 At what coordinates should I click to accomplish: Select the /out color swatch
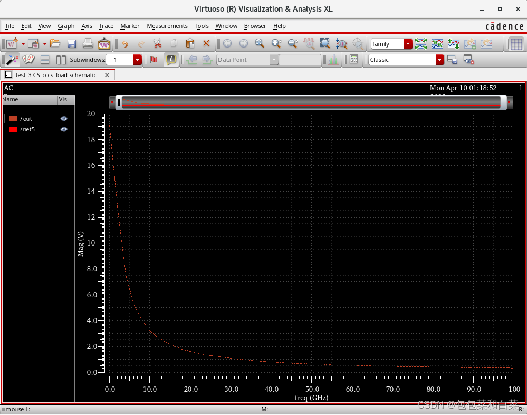pyautogui.click(x=12, y=118)
